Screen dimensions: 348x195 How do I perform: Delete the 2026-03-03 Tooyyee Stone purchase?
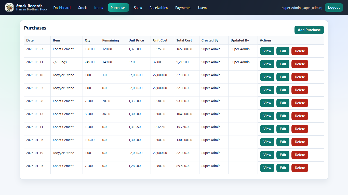300,90
